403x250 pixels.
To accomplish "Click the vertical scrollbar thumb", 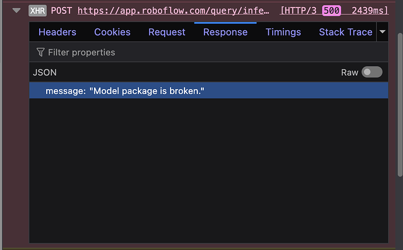I will (x=400, y=105).
